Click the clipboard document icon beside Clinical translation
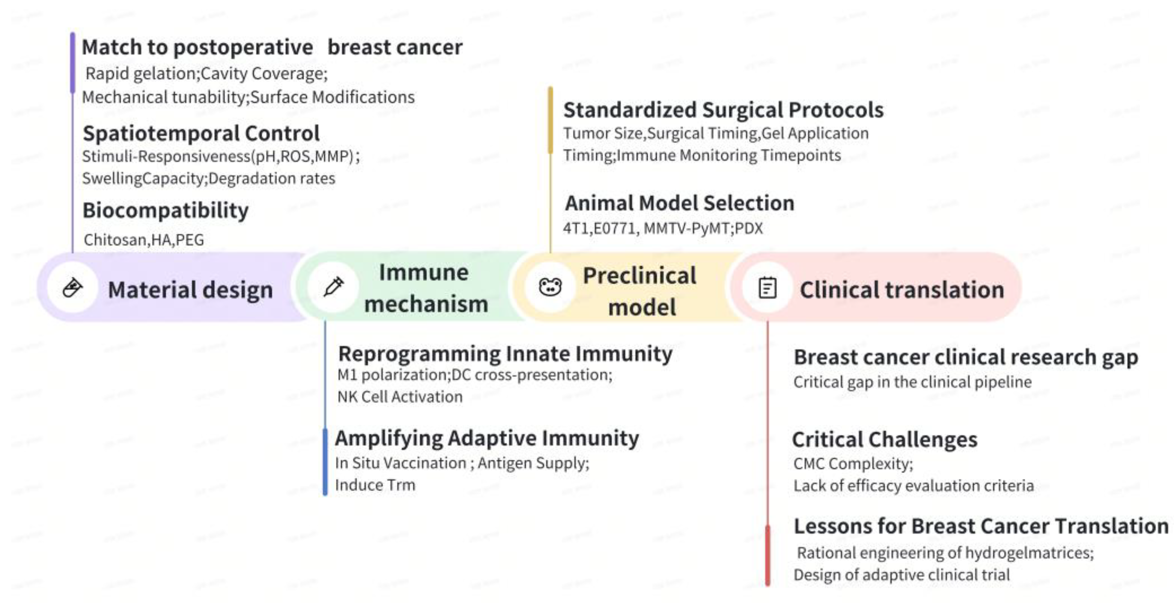1174x603 pixels. click(767, 288)
